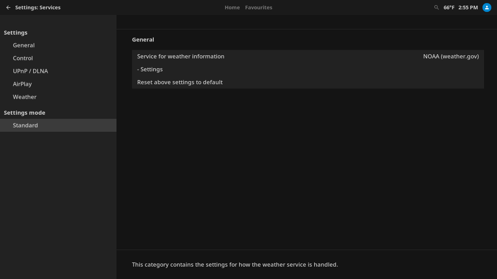Click the Settings: Services page title
Viewport: 497px width, 279px height.
coord(38,8)
